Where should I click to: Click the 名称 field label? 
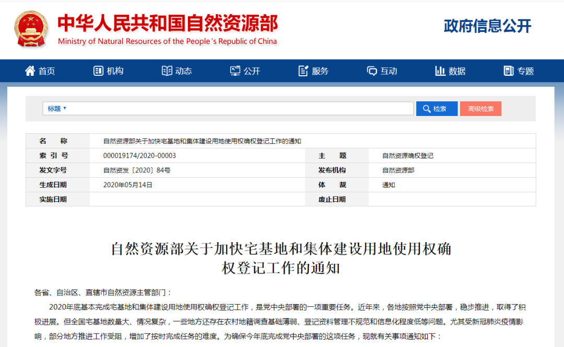coord(53,141)
